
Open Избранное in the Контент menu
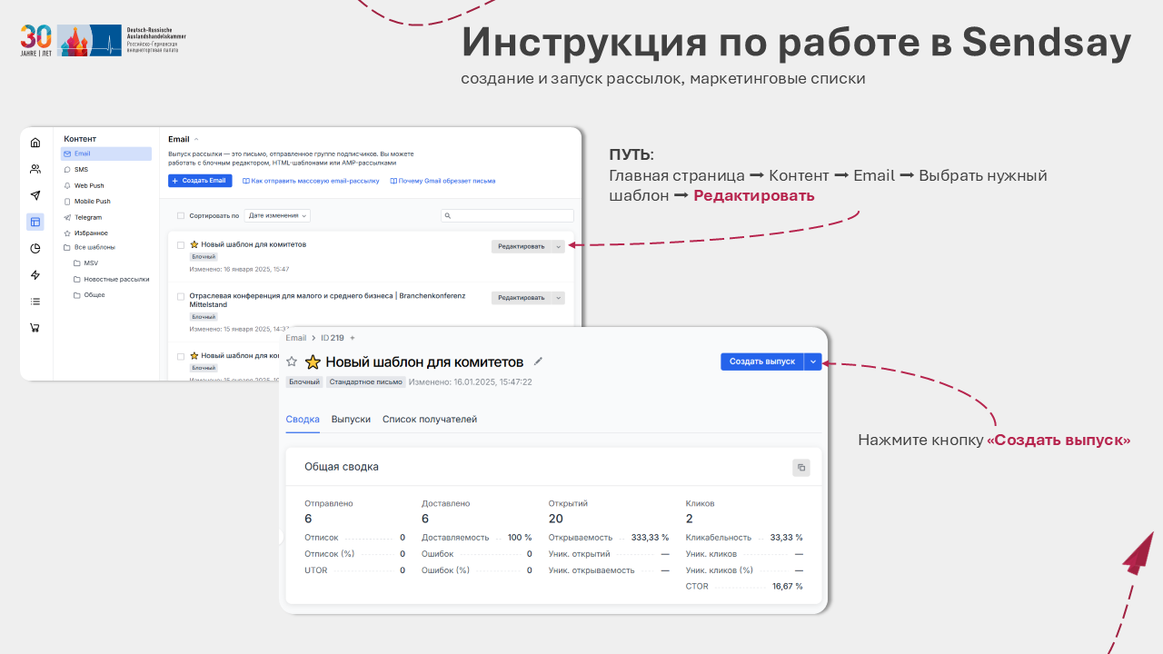tap(91, 233)
